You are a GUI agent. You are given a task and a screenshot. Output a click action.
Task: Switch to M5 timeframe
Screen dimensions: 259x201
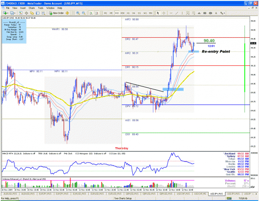pyautogui.click(x=111, y=13)
